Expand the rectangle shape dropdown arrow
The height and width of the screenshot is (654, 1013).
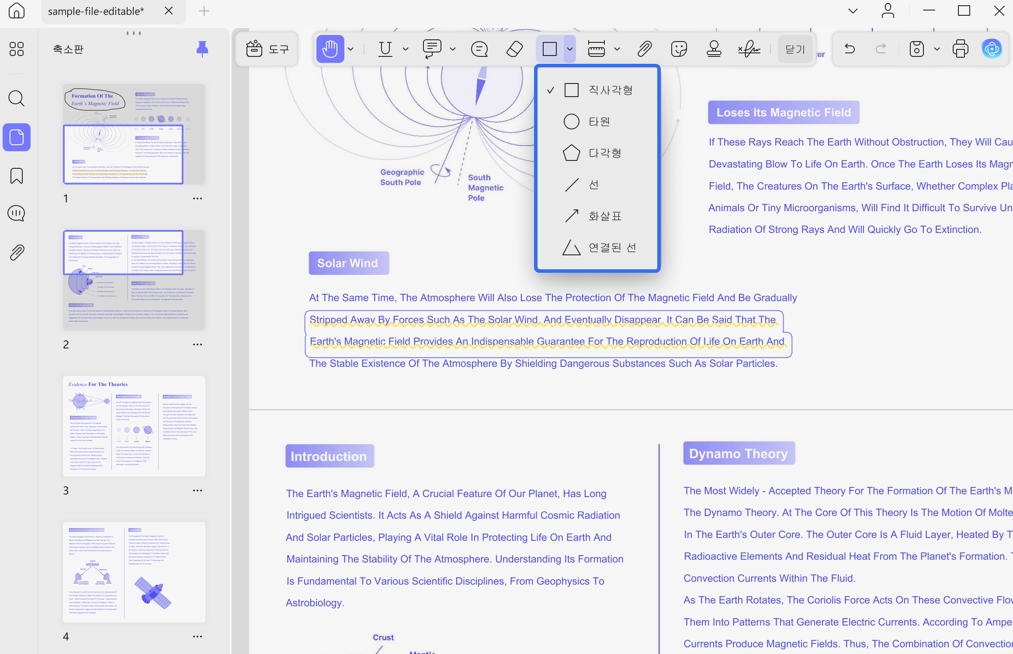pyautogui.click(x=569, y=49)
